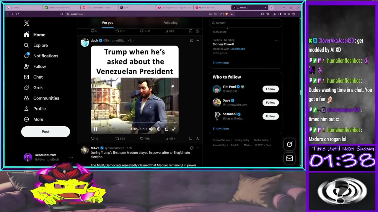
Task: Open Chat in the sidebar
Action: tap(33, 77)
